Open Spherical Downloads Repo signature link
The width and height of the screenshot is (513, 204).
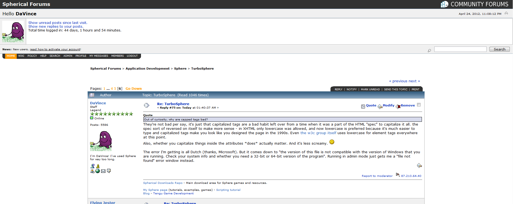point(163,183)
